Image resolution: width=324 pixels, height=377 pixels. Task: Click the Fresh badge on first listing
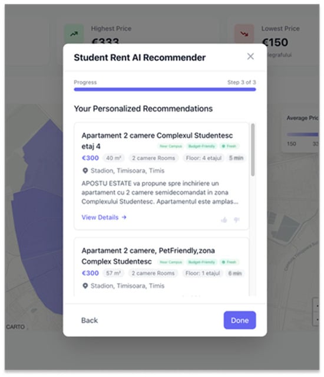(229, 146)
